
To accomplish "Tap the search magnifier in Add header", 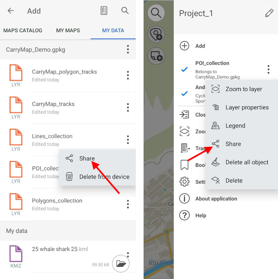I will pyautogui.click(x=125, y=11).
